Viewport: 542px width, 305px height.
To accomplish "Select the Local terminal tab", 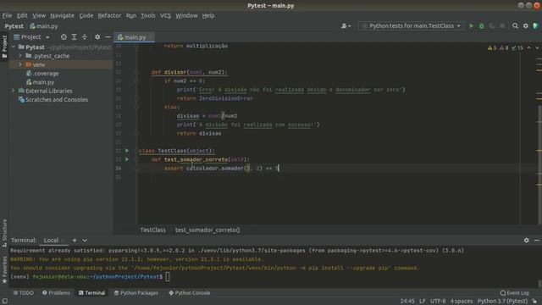I will coord(51,241).
